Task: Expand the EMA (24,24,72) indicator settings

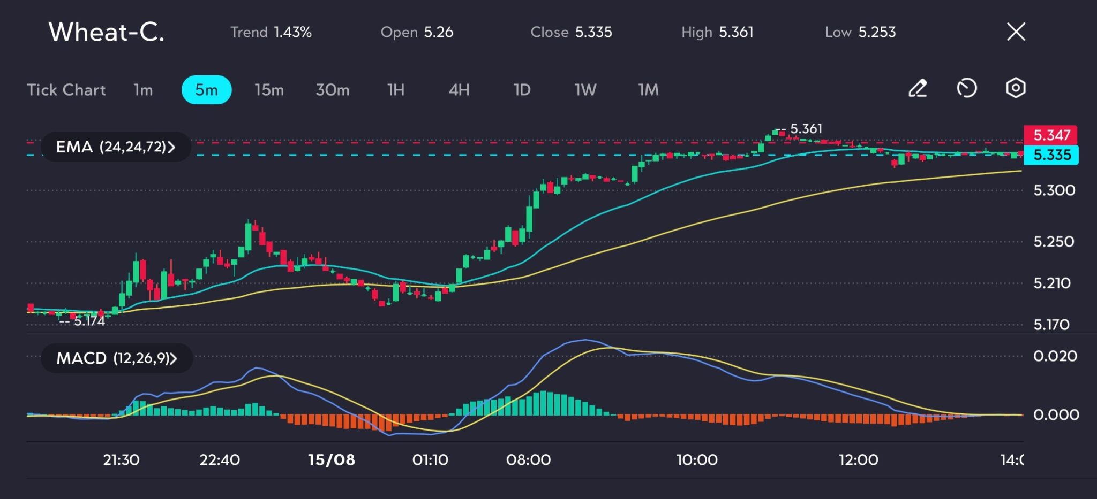Action: tap(116, 147)
